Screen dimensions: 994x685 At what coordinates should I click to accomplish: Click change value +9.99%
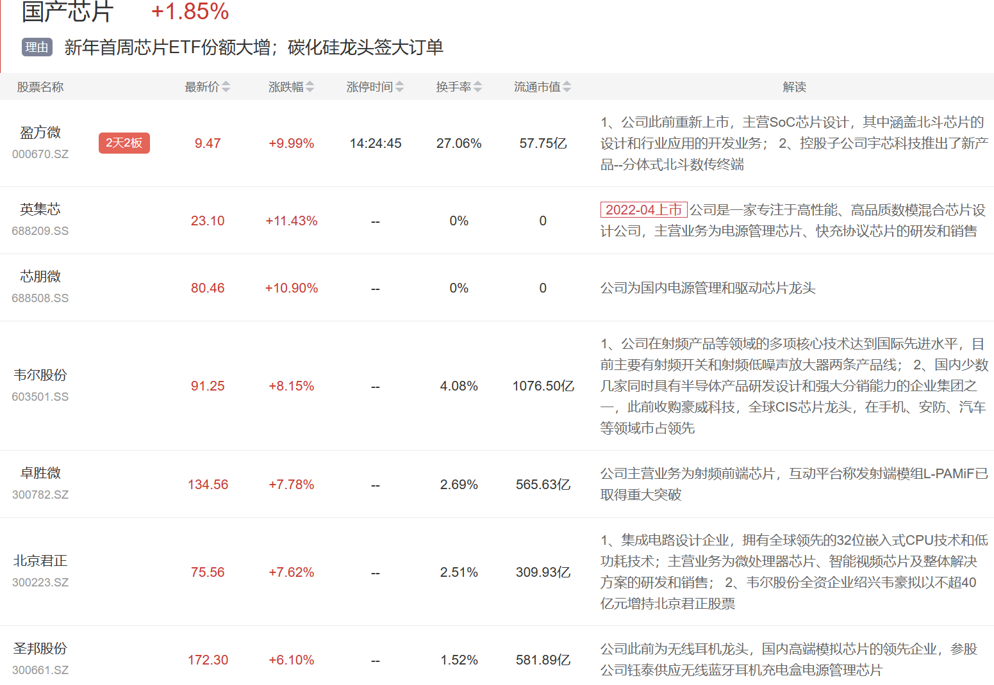(x=292, y=143)
